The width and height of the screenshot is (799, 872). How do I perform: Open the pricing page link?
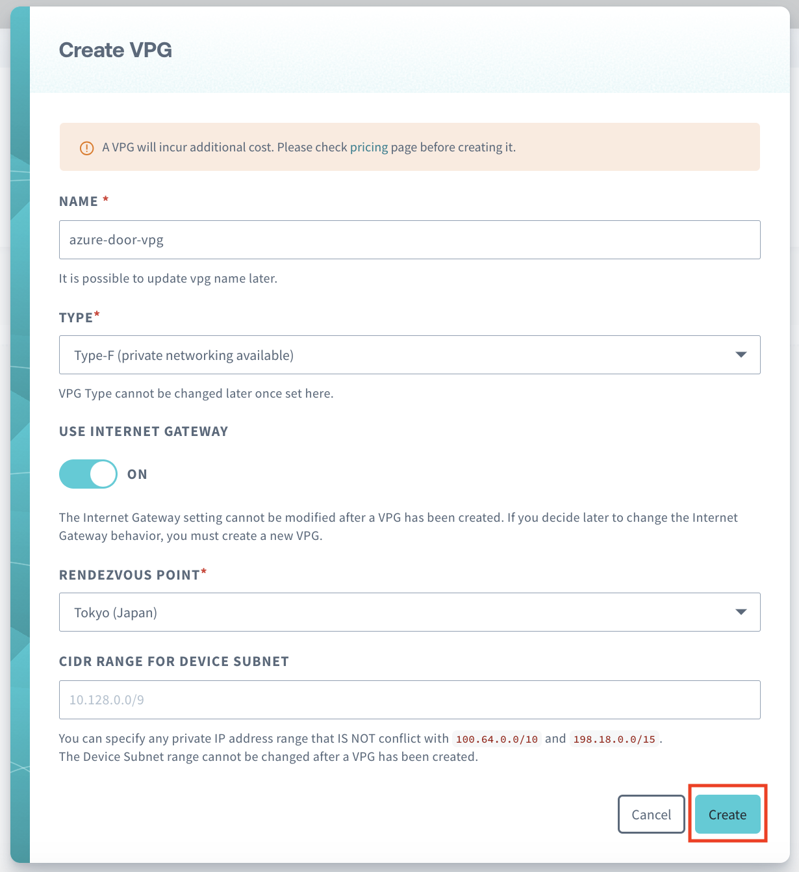click(x=368, y=147)
